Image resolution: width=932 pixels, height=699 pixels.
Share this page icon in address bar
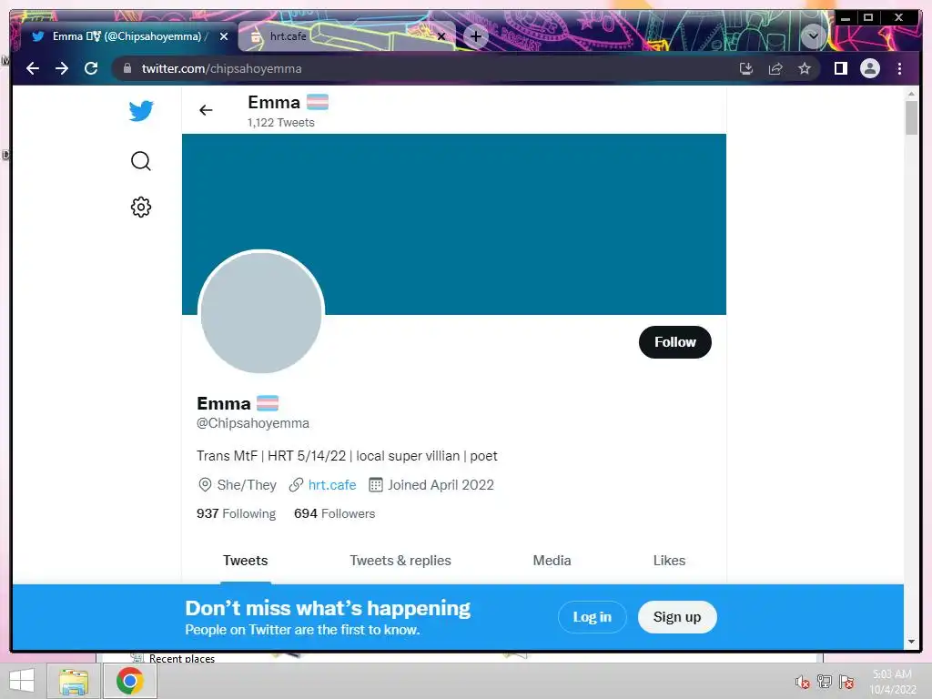775,68
